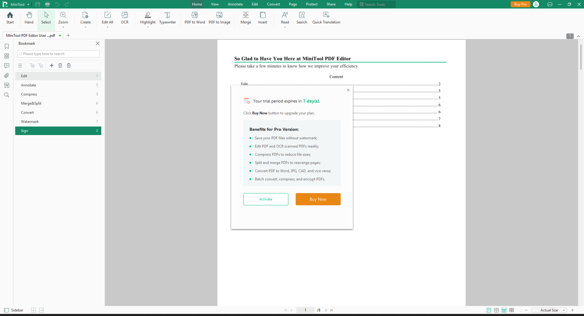Click the Zoom tool icon
The width and height of the screenshot is (584, 316).
pos(63,15)
